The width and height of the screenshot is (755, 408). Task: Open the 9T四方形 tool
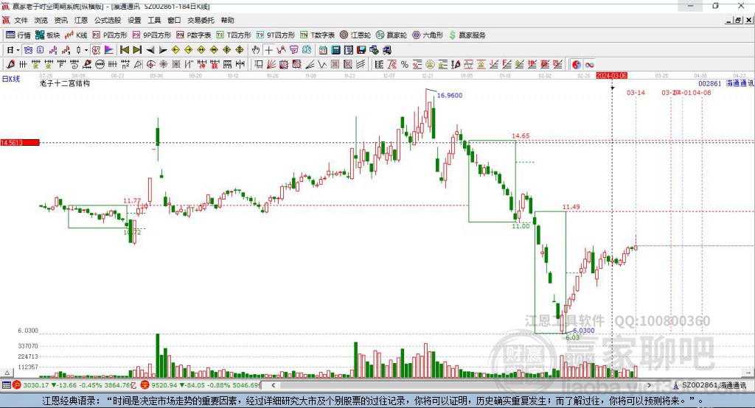point(276,35)
